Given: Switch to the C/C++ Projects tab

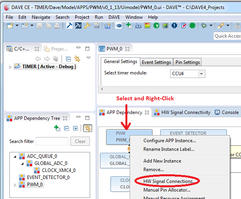Looking at the screenshot, I should (22, 49).
